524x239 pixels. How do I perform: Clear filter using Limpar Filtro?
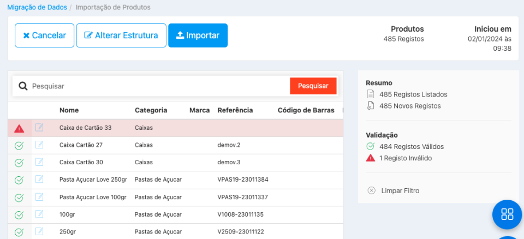(400, 190)
